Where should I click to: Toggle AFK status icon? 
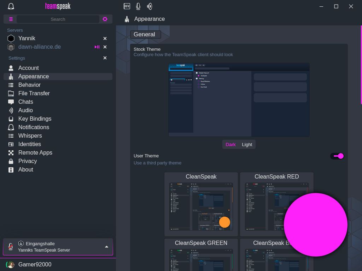point(127,6)
